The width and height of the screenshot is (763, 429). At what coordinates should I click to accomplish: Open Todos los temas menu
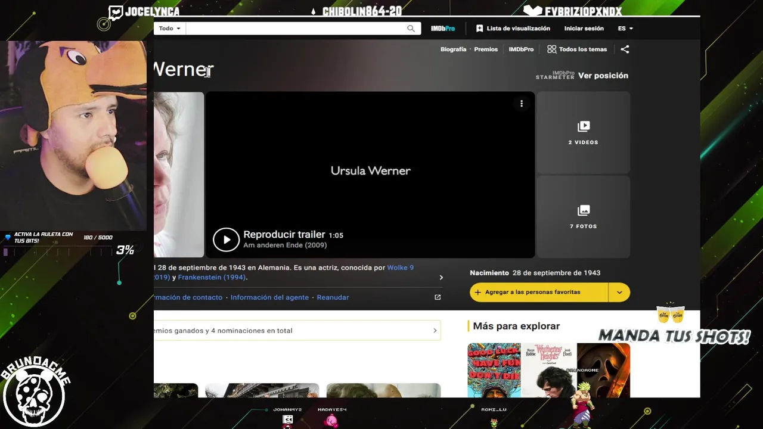point(577,49)
